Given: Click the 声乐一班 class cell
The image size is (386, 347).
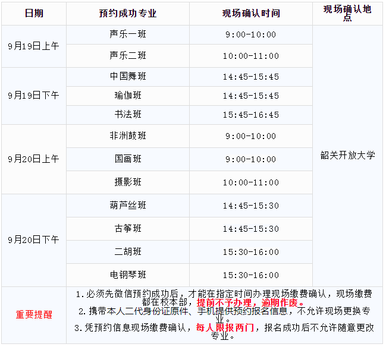Looking at the screenshot, I should click(x=128, y=34).
